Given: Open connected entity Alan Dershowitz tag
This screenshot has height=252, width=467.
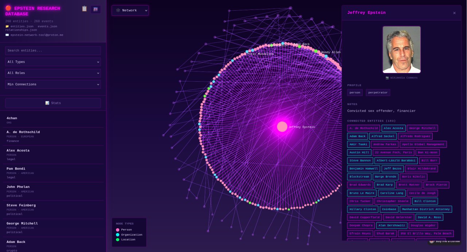Looking at the screenshot, I should point(391,225).
